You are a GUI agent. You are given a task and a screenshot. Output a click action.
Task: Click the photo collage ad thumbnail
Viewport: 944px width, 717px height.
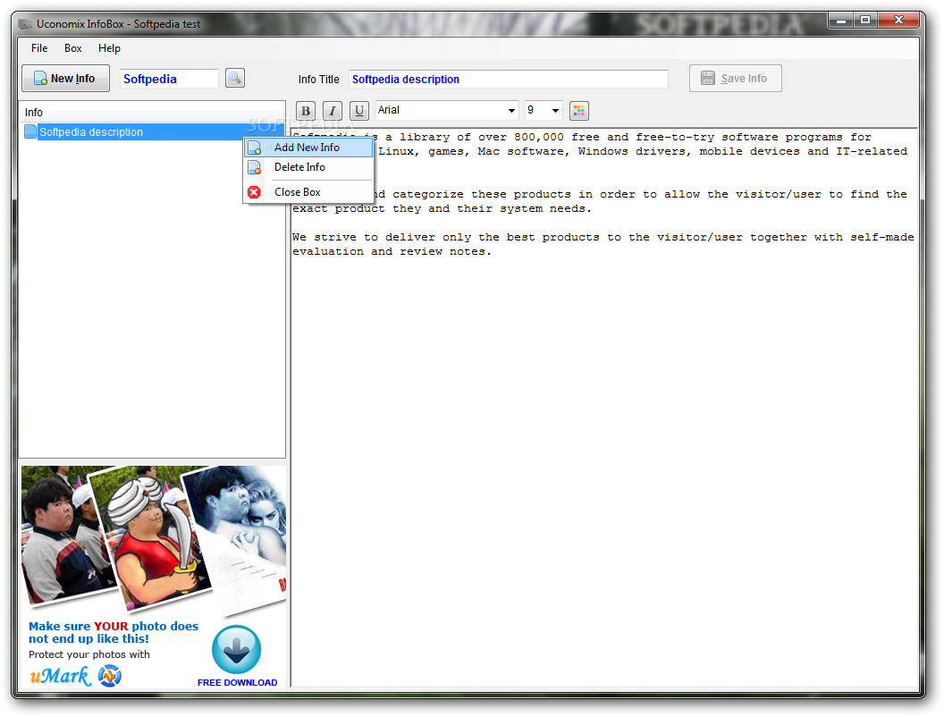click(154, 540)
